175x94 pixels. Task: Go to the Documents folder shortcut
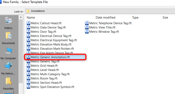coord(8,38)
